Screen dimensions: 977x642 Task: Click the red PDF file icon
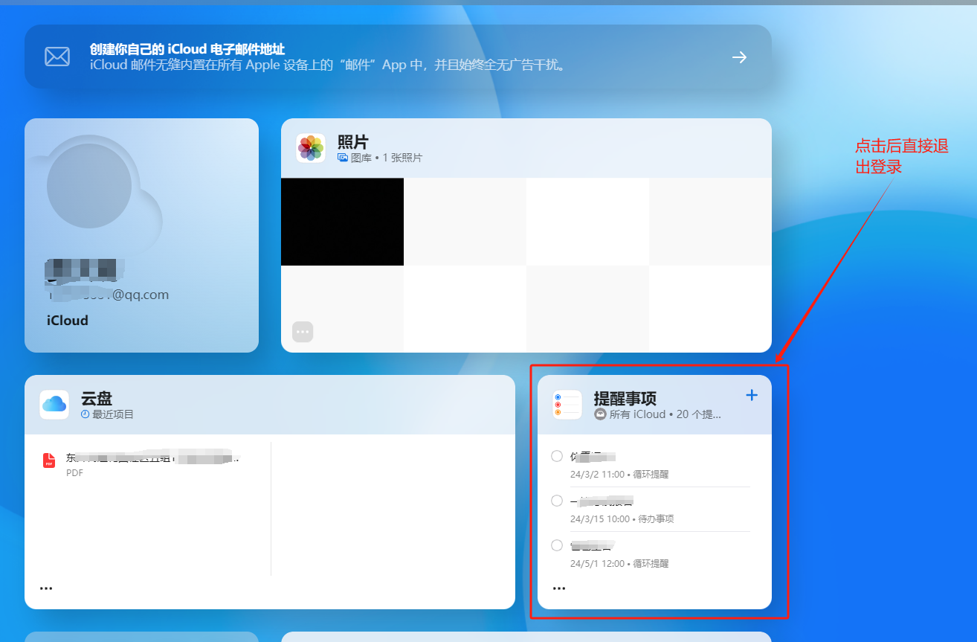pos(49,460)
